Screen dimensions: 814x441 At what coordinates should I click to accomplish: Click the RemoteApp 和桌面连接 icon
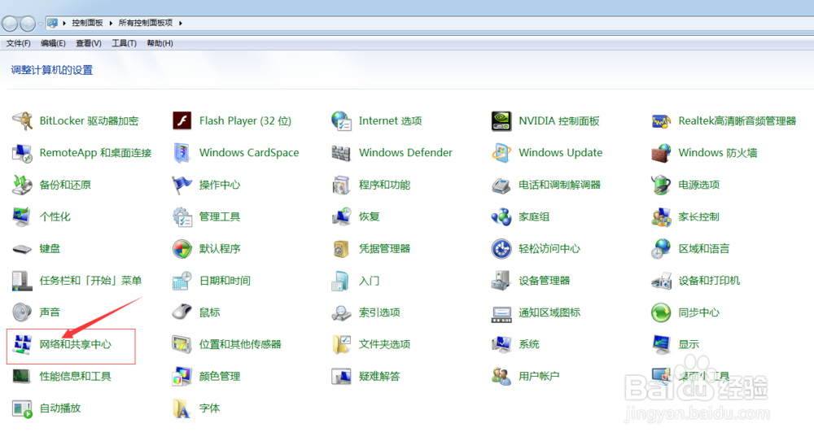22,153
